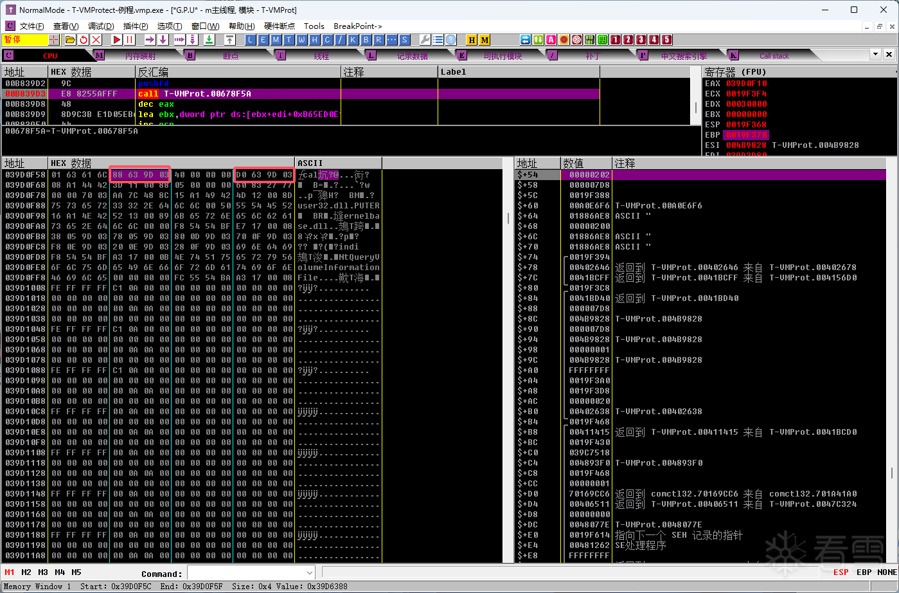The width and height of the screenshot is (899, 593).
Task: Click the yellow M toolbar icon
Action: pos(485,40)
